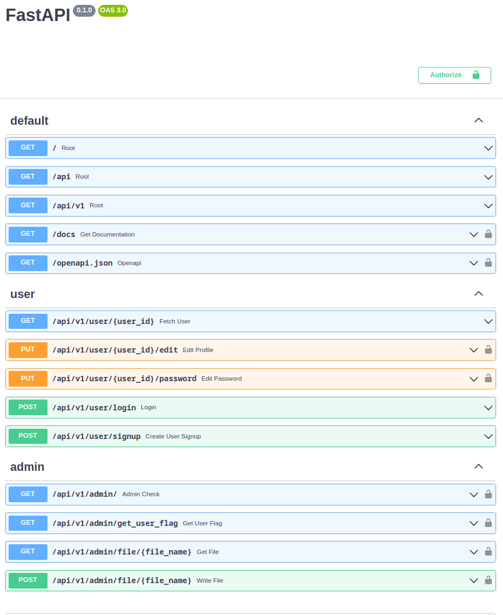Click the POST badge for Write File
This screenshot has width=503, height=615.
pyautogui.click(x=28, y=580)
